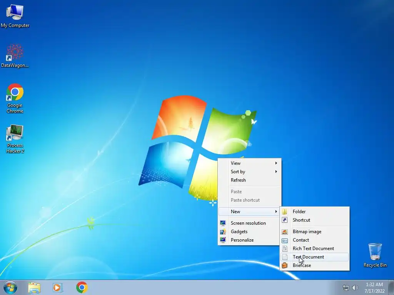
Task: Select the Recycle Bin icon
Action: tap(375, 255)
